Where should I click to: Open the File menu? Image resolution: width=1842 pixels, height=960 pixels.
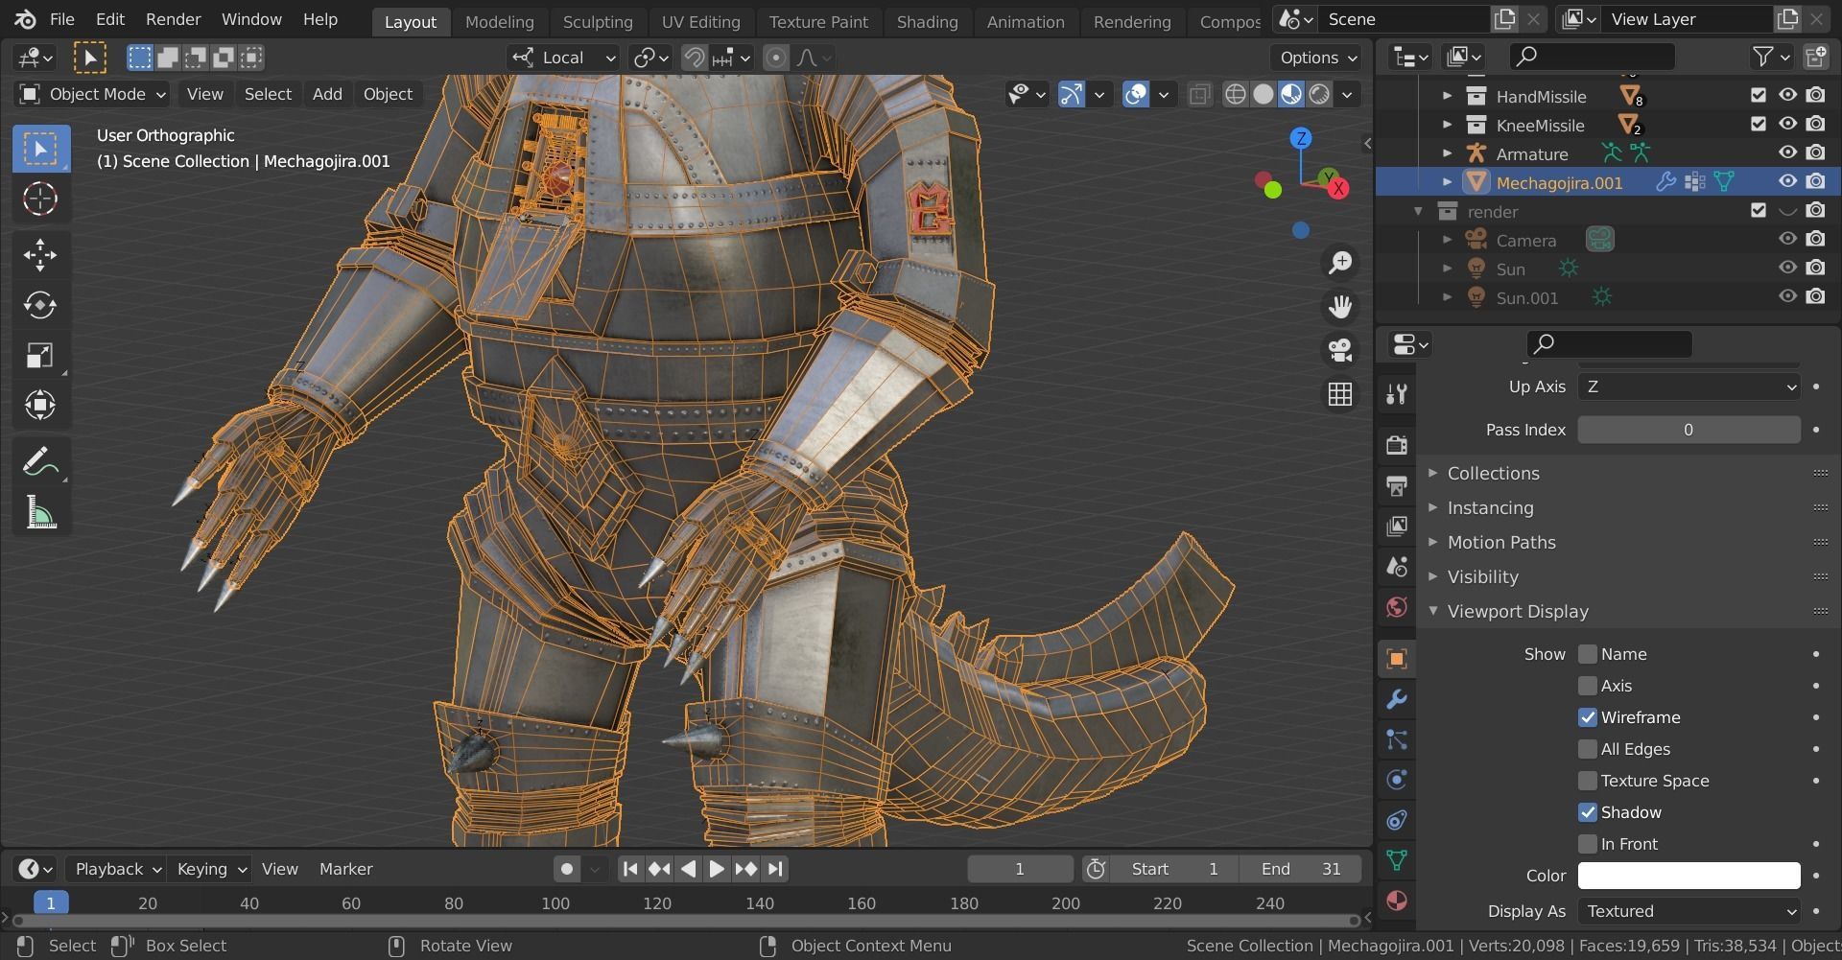tap(61, 19)
